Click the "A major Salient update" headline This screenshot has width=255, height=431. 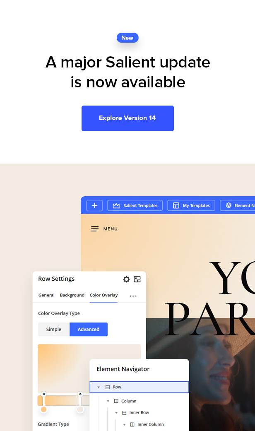[x=128, y=62]
